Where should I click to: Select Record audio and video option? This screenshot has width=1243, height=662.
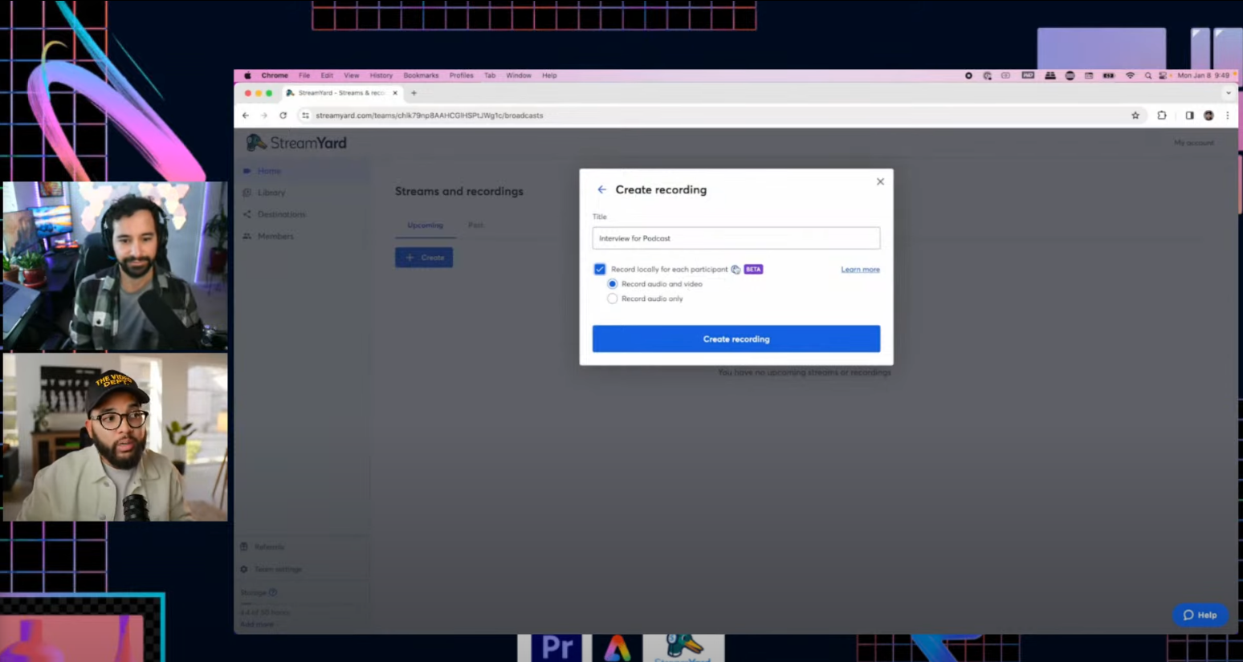613,284
